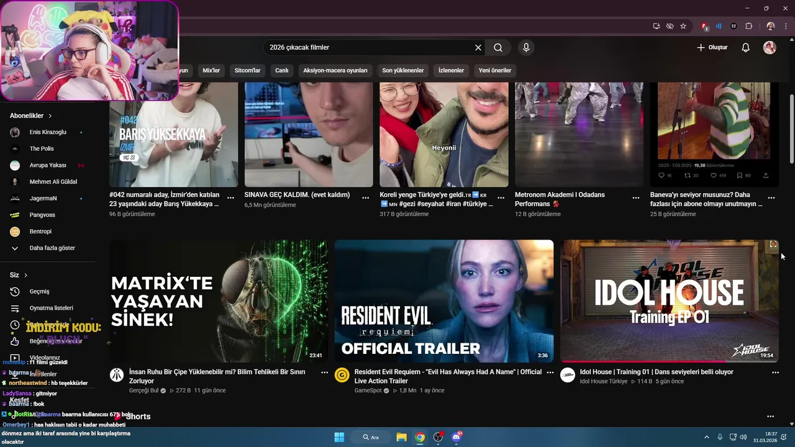Click the YouTube search input field
Screen dimensions: 795x447
coord(370,47)
